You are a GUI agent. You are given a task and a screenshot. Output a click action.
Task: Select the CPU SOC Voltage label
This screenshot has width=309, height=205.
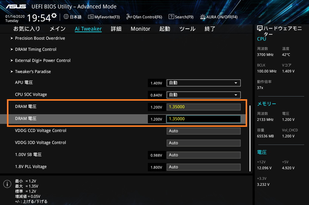[x=31, y=95]
